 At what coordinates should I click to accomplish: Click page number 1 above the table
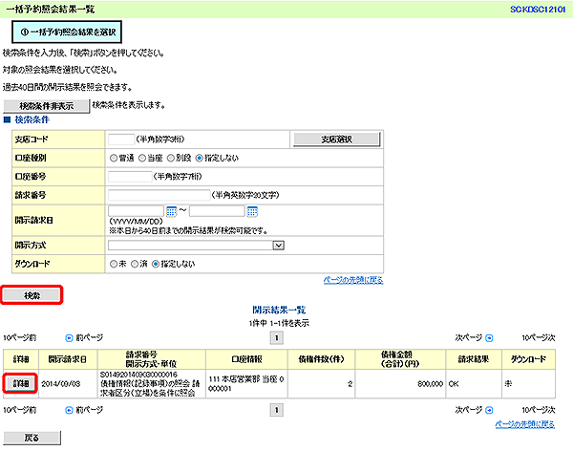point(277,338)
